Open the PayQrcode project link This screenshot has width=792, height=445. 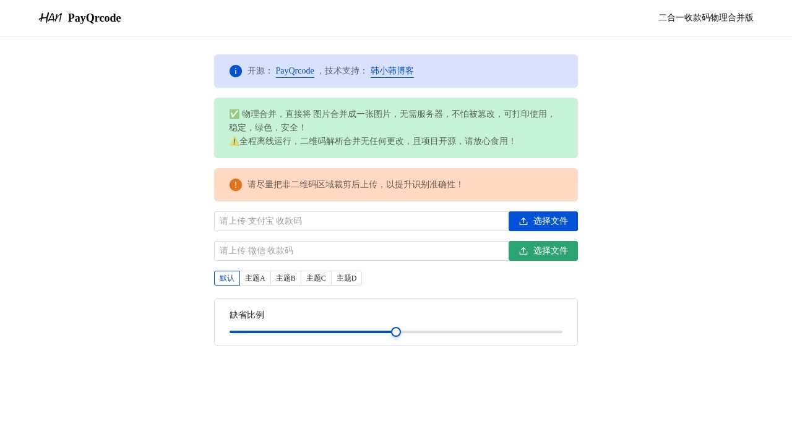295,70
